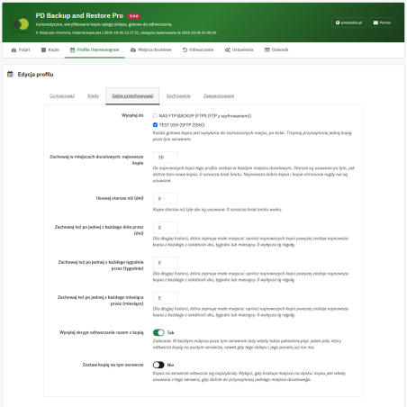This screenshot has height=407, width=407.
Task: Open the Kopie tab
Action: pos(50,50)
